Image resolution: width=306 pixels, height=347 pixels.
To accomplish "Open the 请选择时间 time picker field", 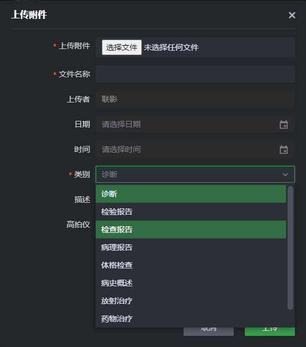I will tap(195, 149).
